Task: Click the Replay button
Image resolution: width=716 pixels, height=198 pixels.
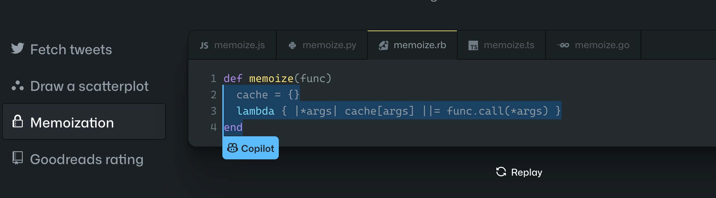Action: pyautogui.click(x=519, y=172)
